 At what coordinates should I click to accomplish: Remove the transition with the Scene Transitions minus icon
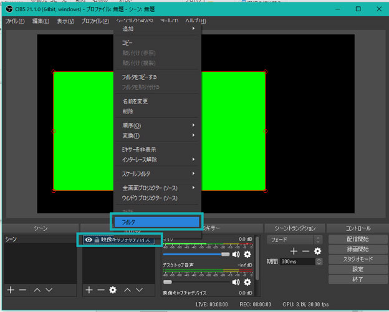(x=305, y=251)
